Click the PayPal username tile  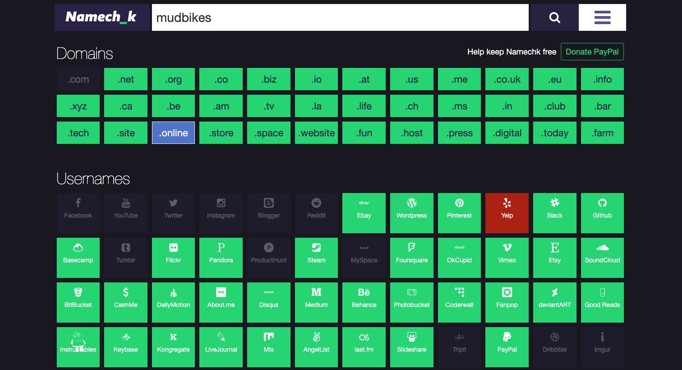pyautogui.click(x=507, y=347)
